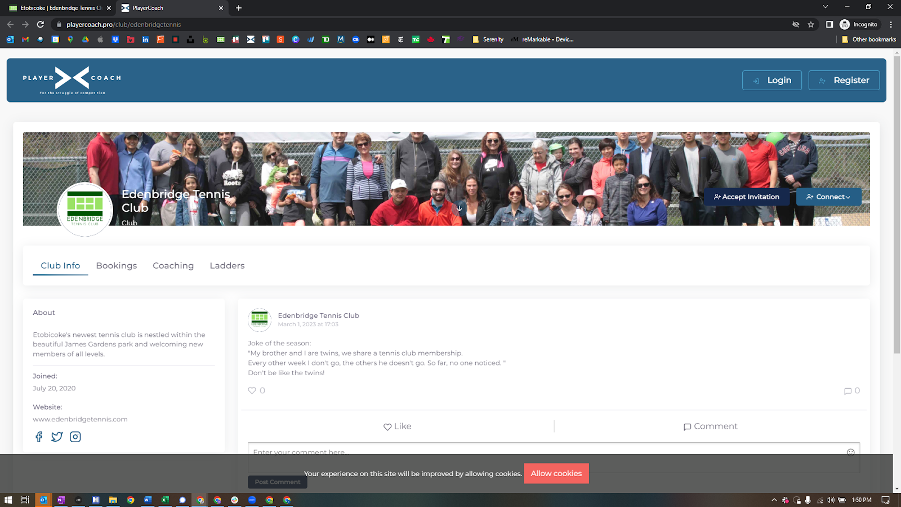
Task: Switch to the Bookings tab
Action: (117, 265)
